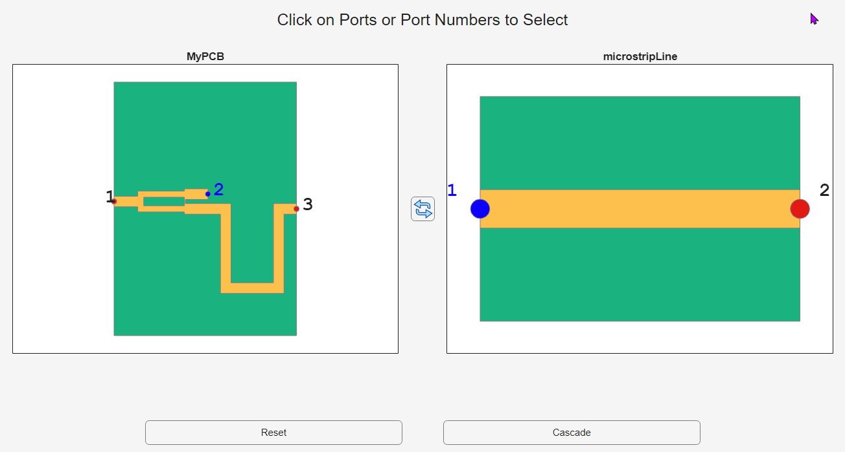Click the green substrate of microstripLine board
The width and height of the screenshot is (845, 452).
click(640, 142)
